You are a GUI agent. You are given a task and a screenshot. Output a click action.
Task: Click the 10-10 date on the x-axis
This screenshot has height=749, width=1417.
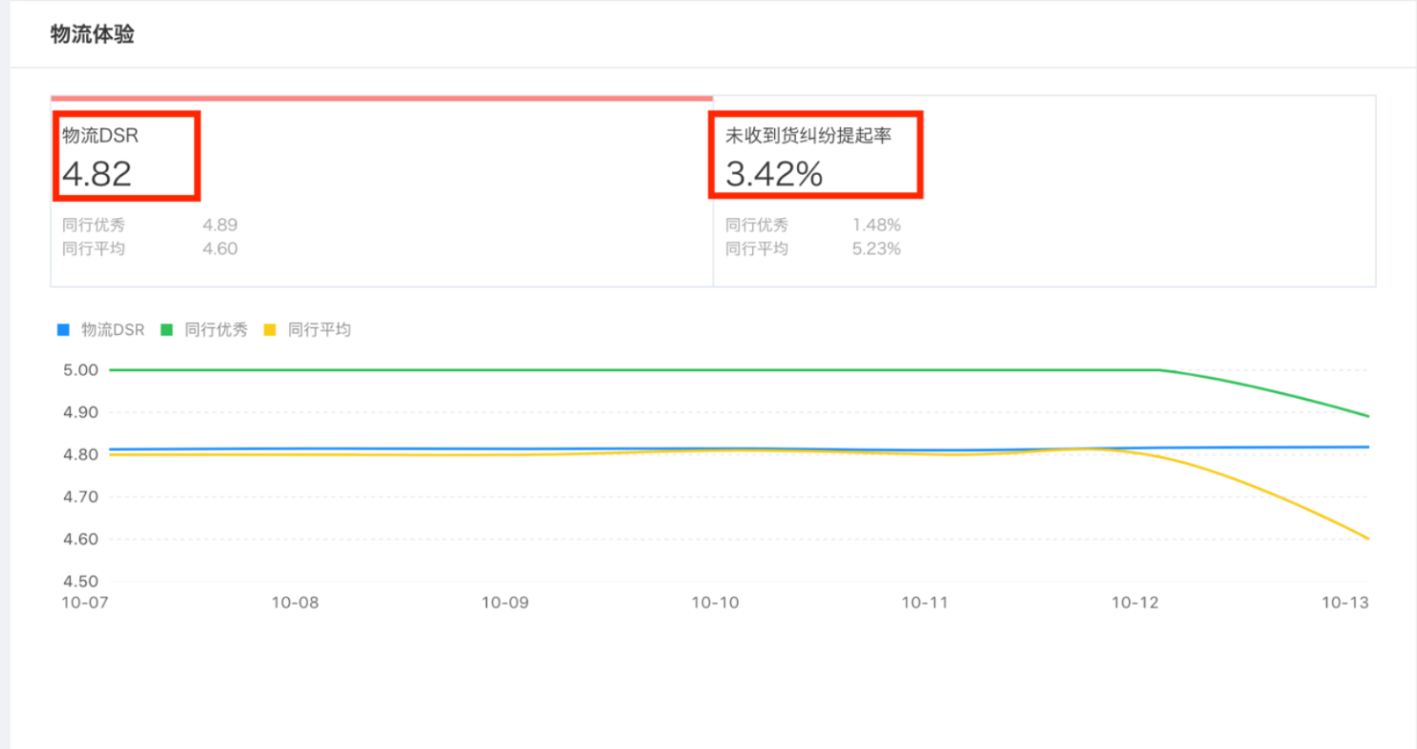coord(714,603)
